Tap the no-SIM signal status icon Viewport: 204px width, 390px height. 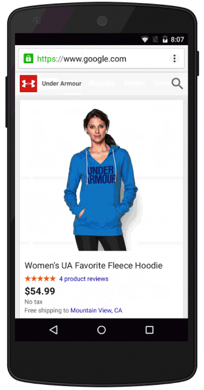(155, 39)
